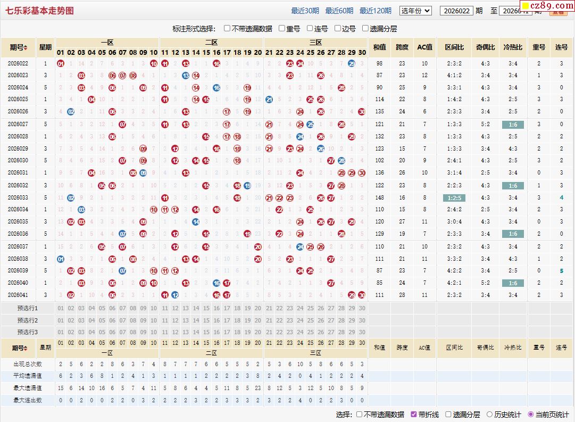Select the 当前页统计 radio button
Viewport: 575px width, 422px height.
point(531,415)
